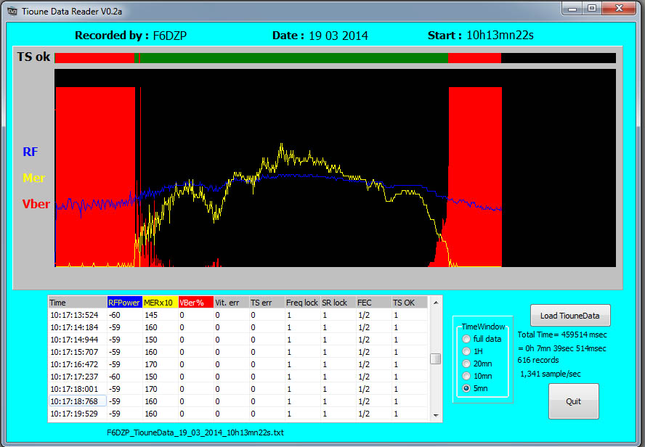
Task: Click the red Vber legend label
Action: tap(35, 204)
